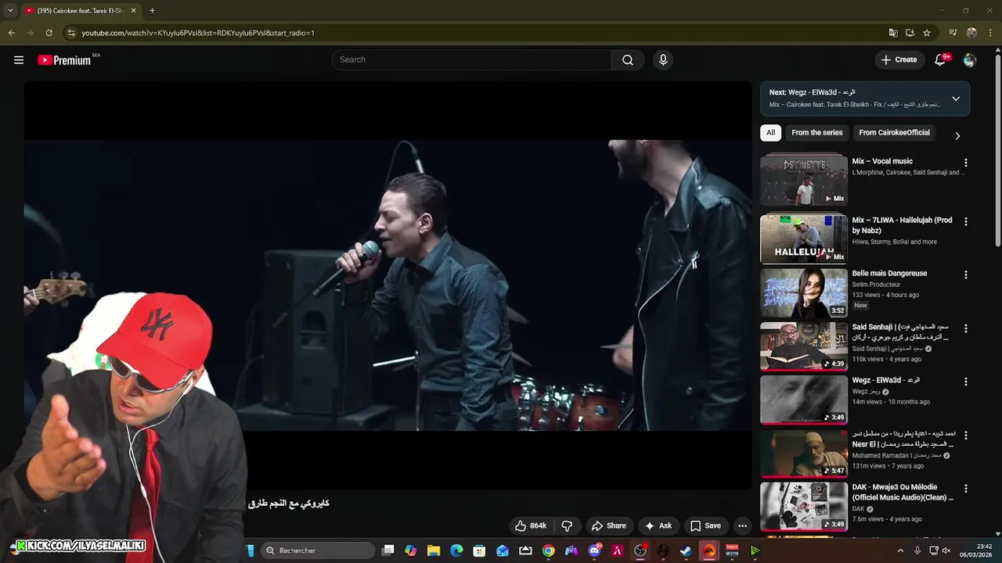Open the notifications bell

pos(941,60)
